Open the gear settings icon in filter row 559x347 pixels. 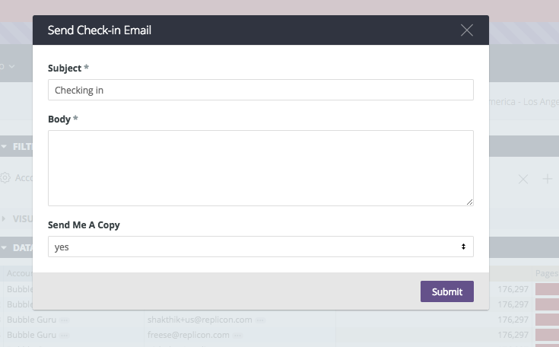click(x=5, y=177)
